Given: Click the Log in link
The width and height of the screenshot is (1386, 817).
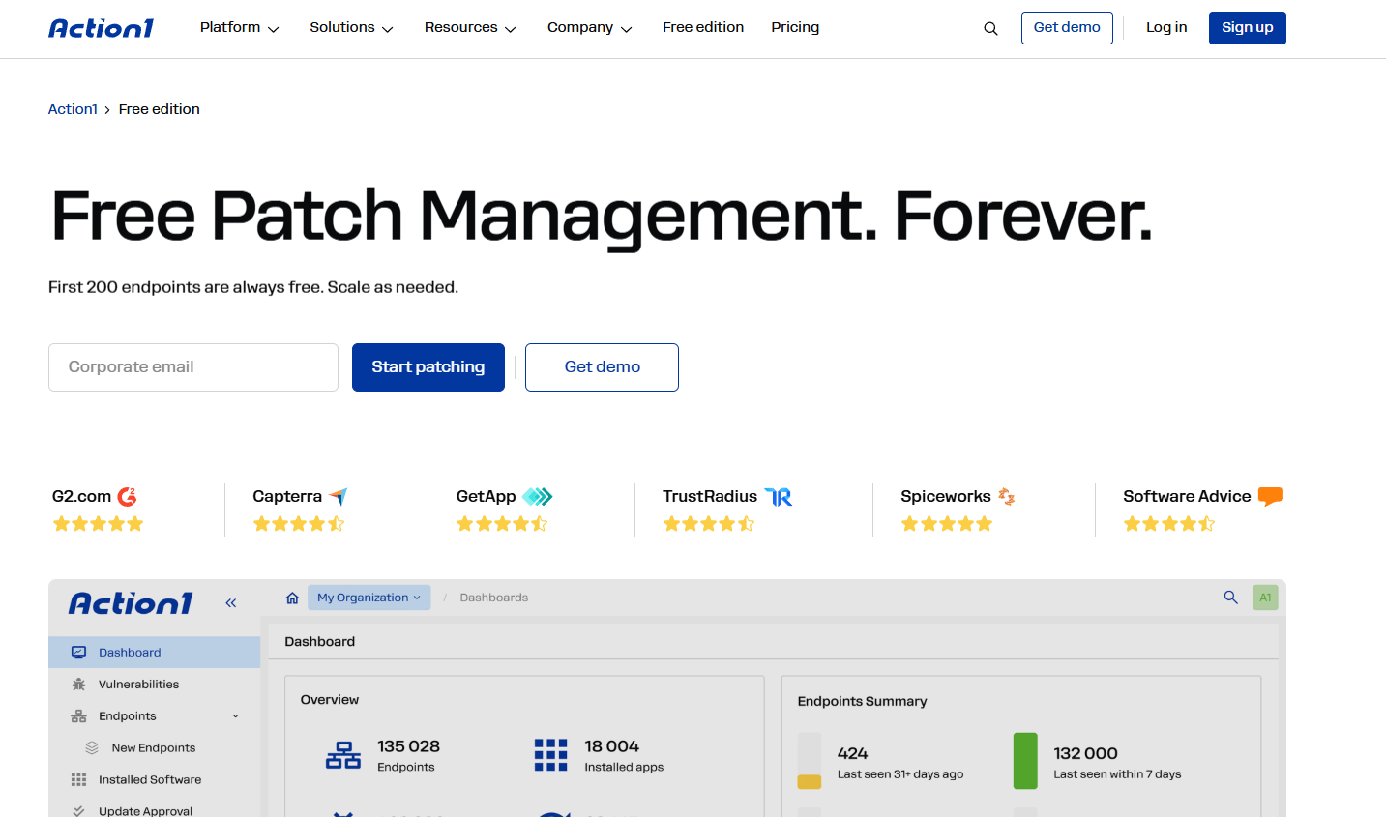Looking at the screenshot, I should pyautogui.click(x=1166, y=28).
